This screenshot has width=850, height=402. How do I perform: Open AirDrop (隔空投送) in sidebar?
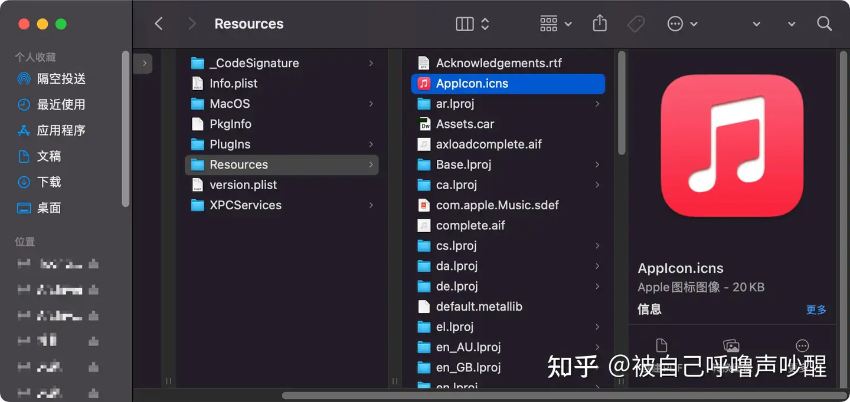(x=61, y=78)
